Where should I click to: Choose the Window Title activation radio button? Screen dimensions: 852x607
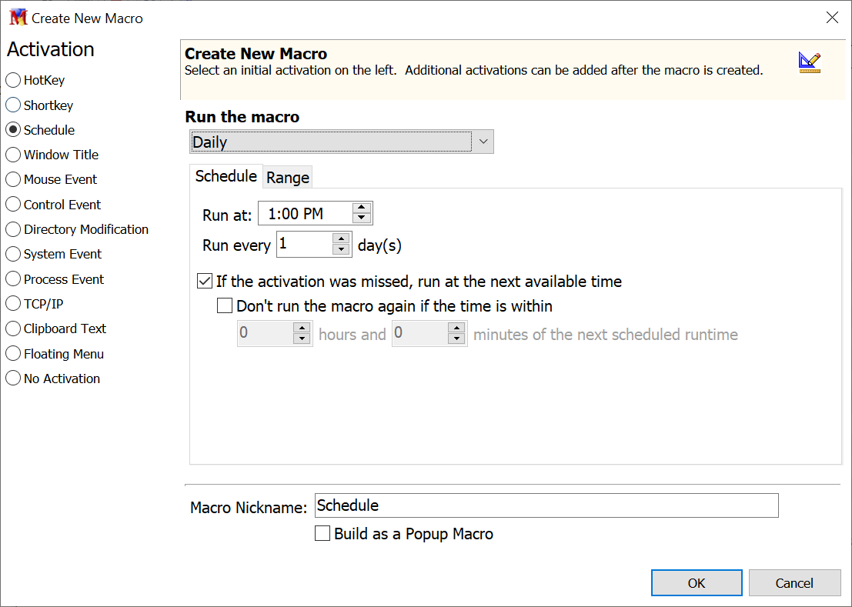point(13,155)
